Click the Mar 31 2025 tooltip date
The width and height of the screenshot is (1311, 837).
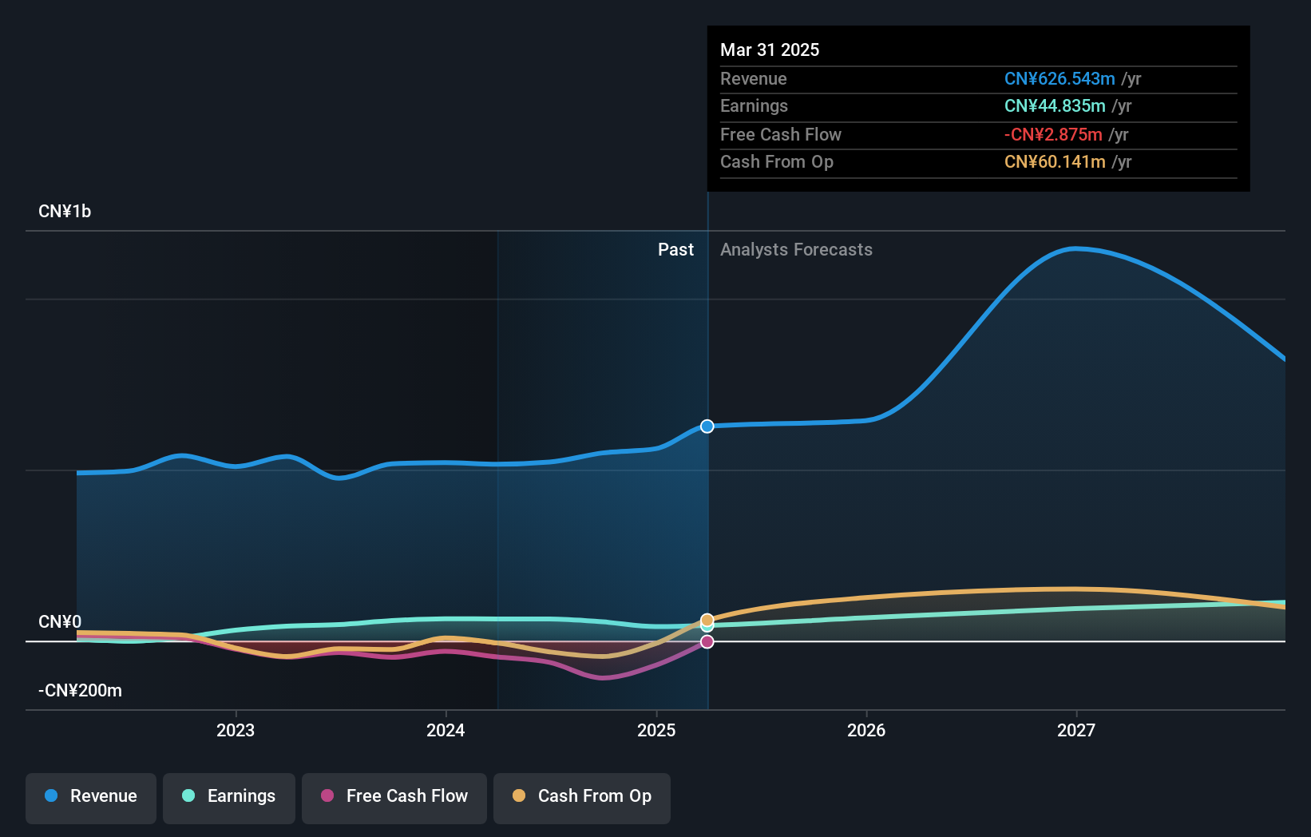[770, 50]
